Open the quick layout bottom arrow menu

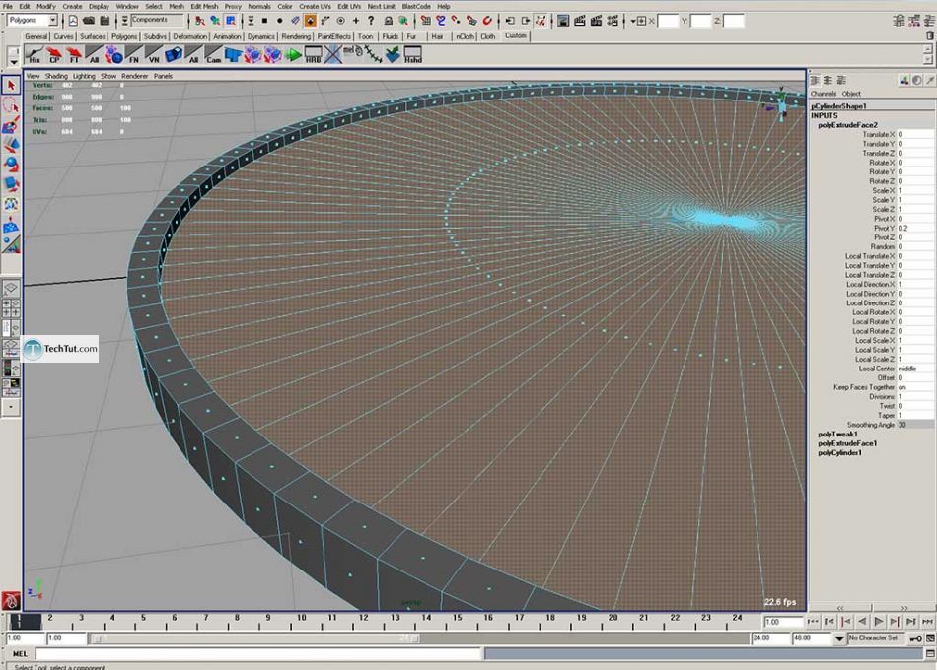[x=11, y=407]
